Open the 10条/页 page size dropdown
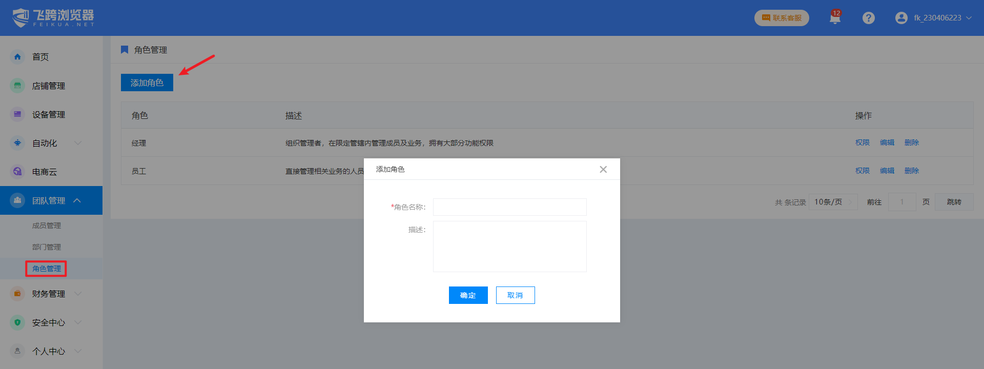 [x=833, y=202]
